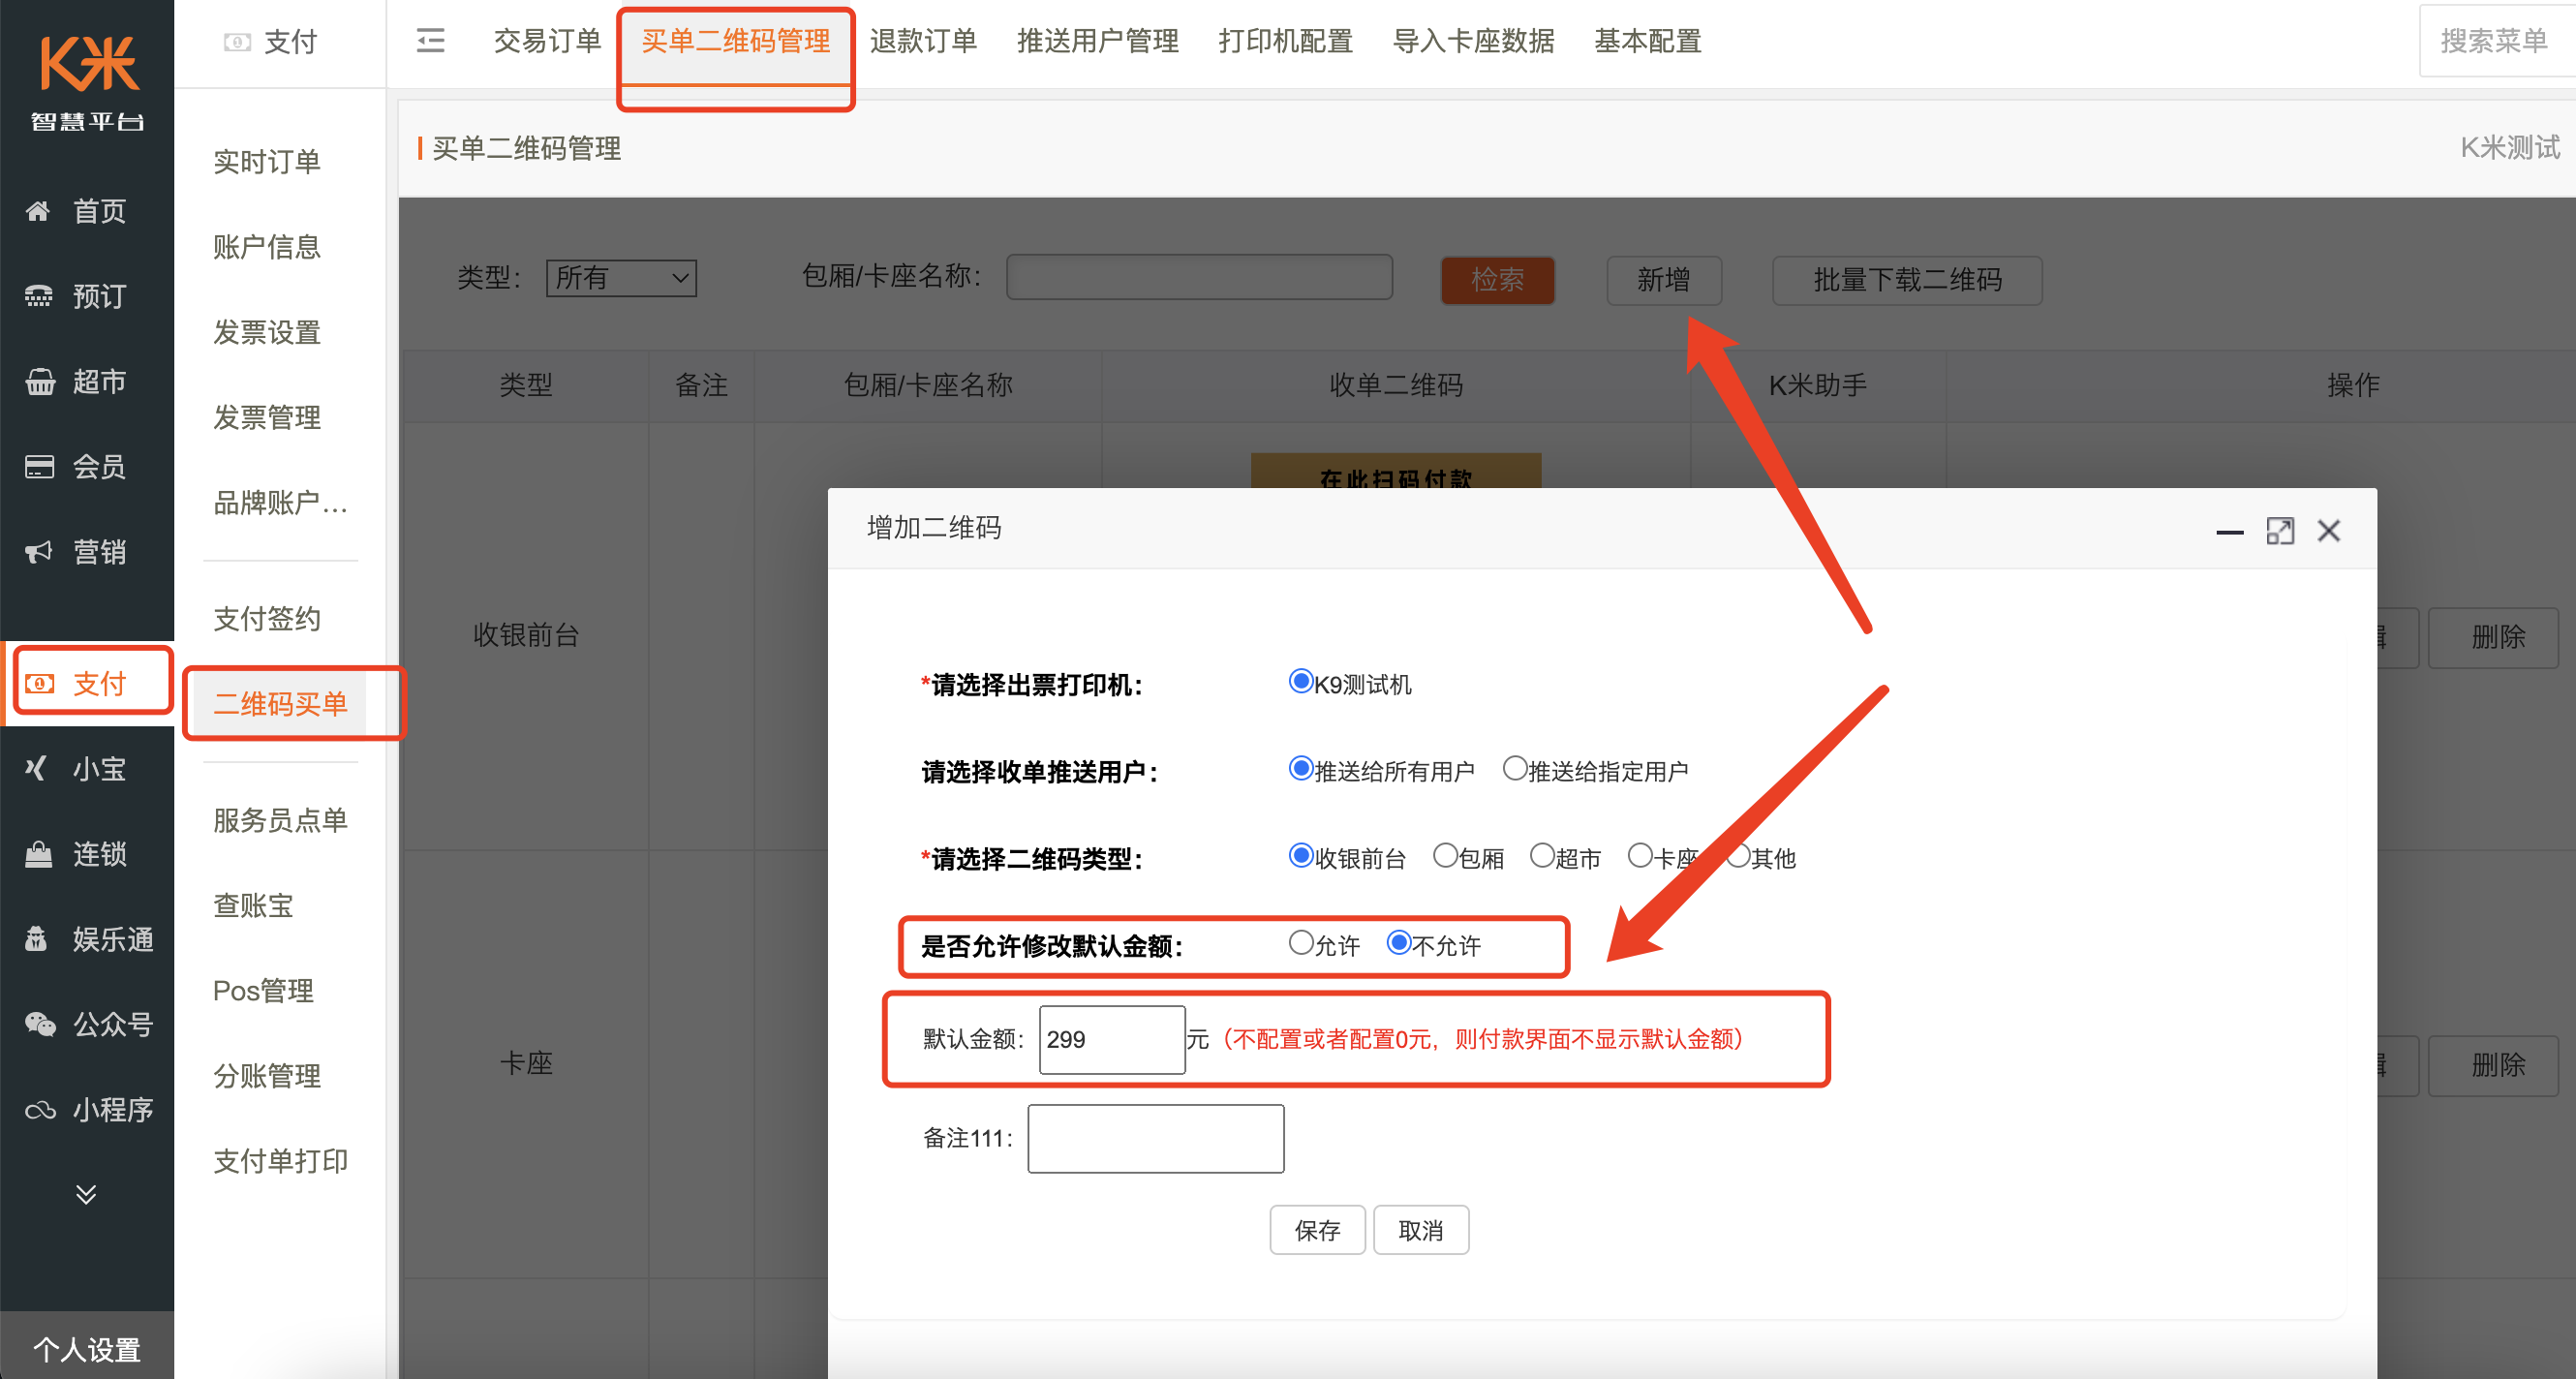Open 发票管理 submenu item

point(267,417)
